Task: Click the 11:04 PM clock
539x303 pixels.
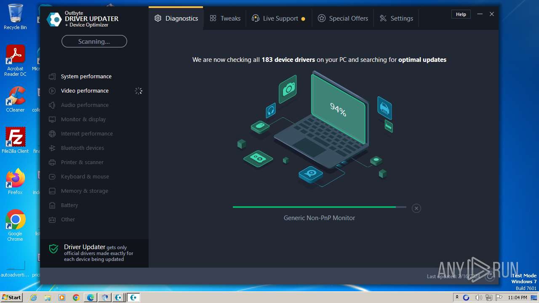Action: pyautogui.click(x=518, y=298)
